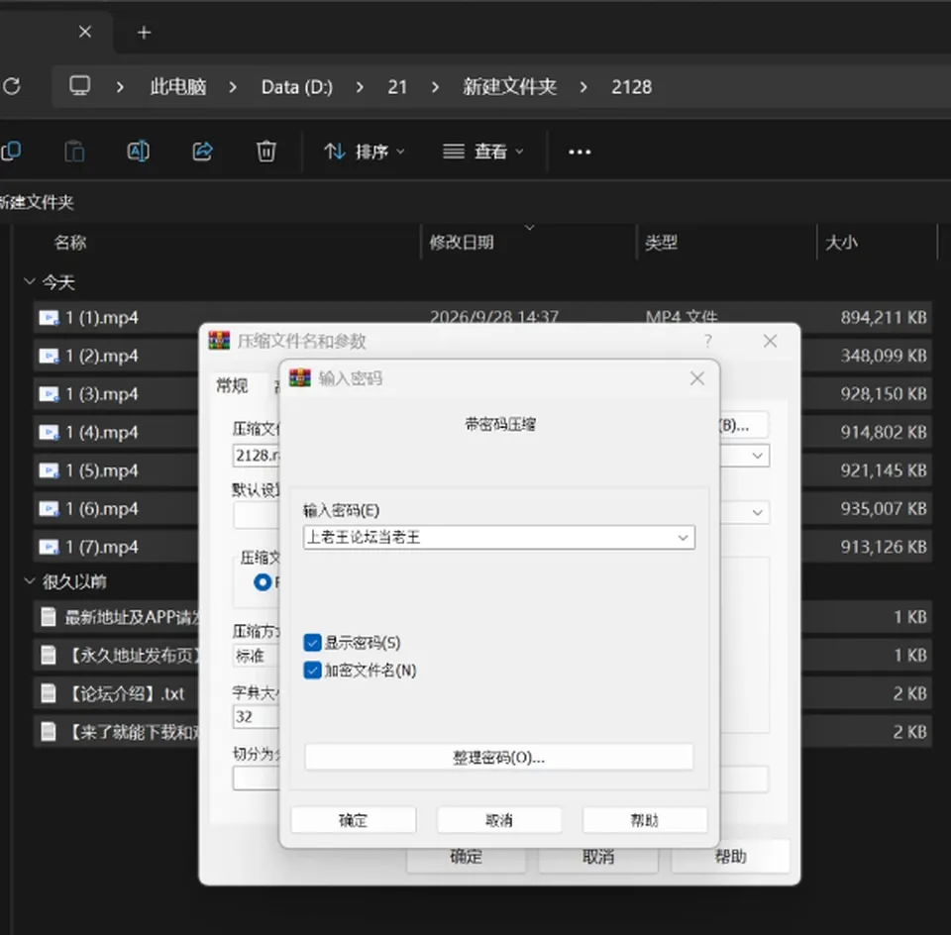Image resolution: width=951 pixels, height=935 pixels.
Task: Click the refresh icon in Explorer
Action: tap(12, 86)
